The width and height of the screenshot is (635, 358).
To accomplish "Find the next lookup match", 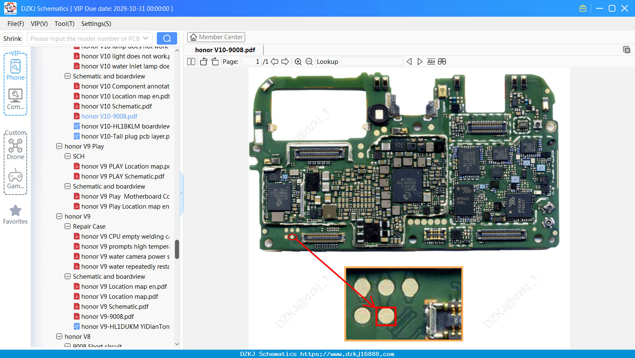I will tap(420, 62).
